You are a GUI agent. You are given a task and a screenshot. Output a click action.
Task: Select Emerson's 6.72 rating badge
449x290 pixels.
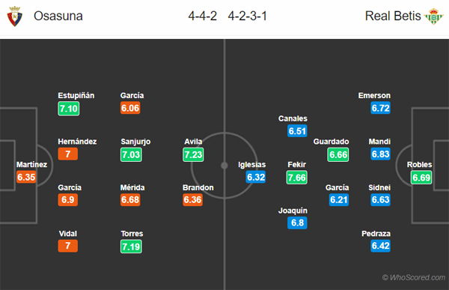381,108
